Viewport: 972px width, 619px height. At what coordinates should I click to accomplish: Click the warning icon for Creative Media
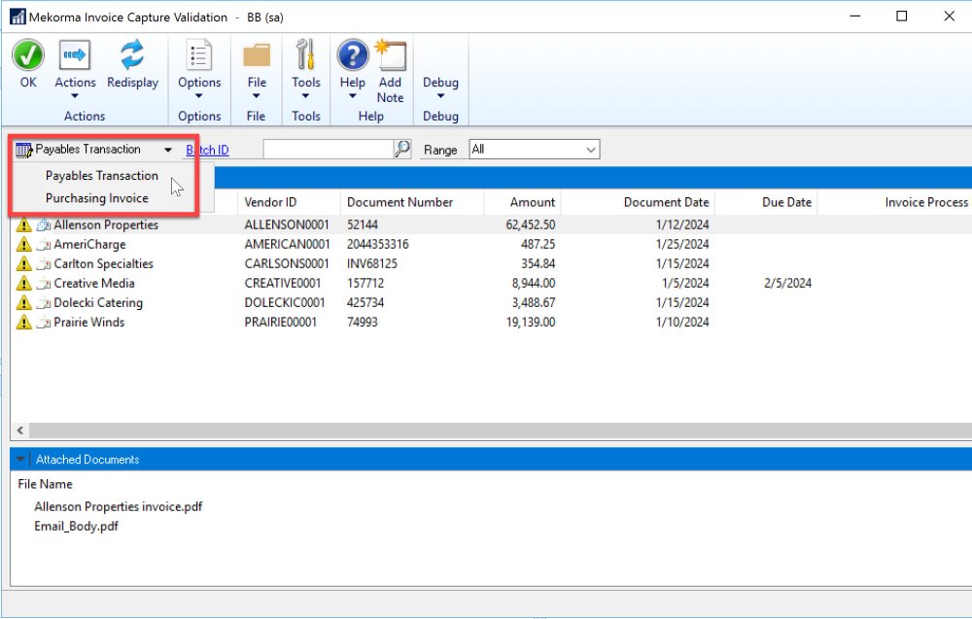[x=23, y=283]
